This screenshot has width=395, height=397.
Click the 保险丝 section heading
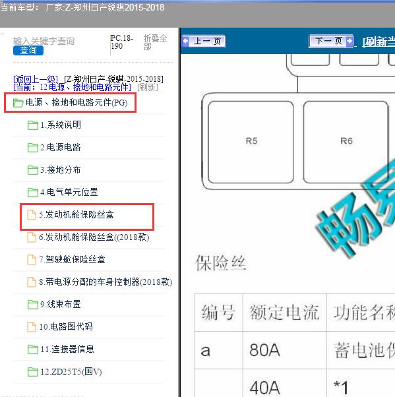click(220, 263)
